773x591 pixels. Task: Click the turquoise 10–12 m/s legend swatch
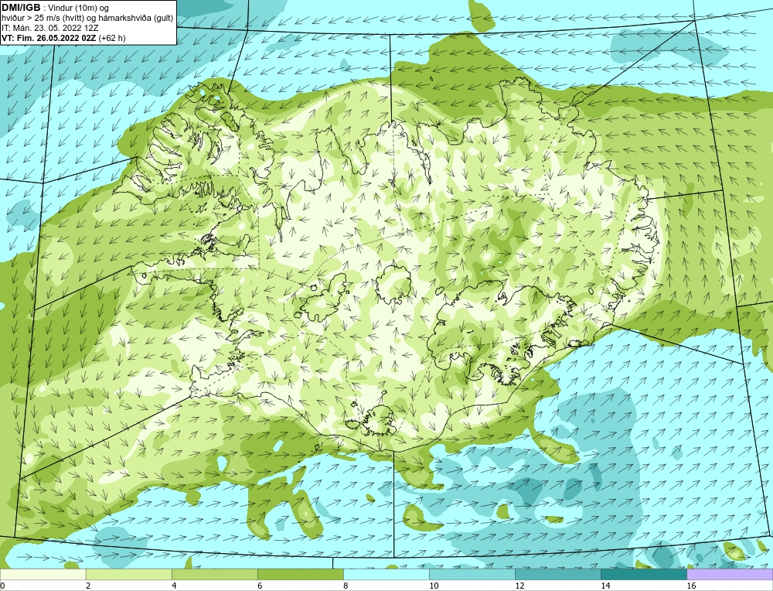click(472, 575)
